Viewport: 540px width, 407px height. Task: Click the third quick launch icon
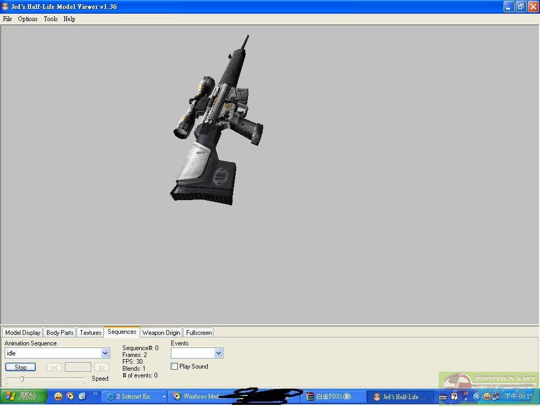[x=82, y=396]
